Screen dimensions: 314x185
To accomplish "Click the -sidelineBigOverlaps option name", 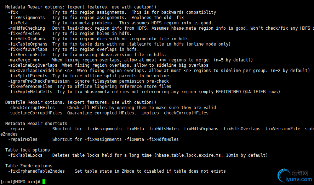I will (33, 65).
